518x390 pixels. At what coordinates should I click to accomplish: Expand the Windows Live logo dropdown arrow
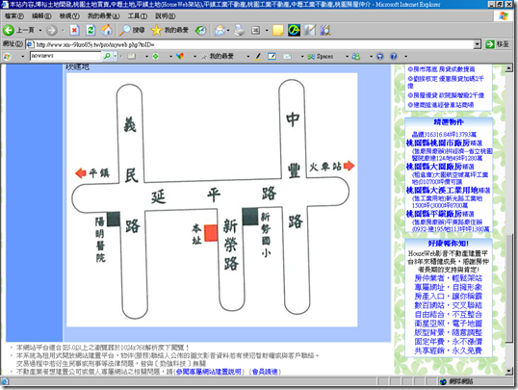point(22,57)
